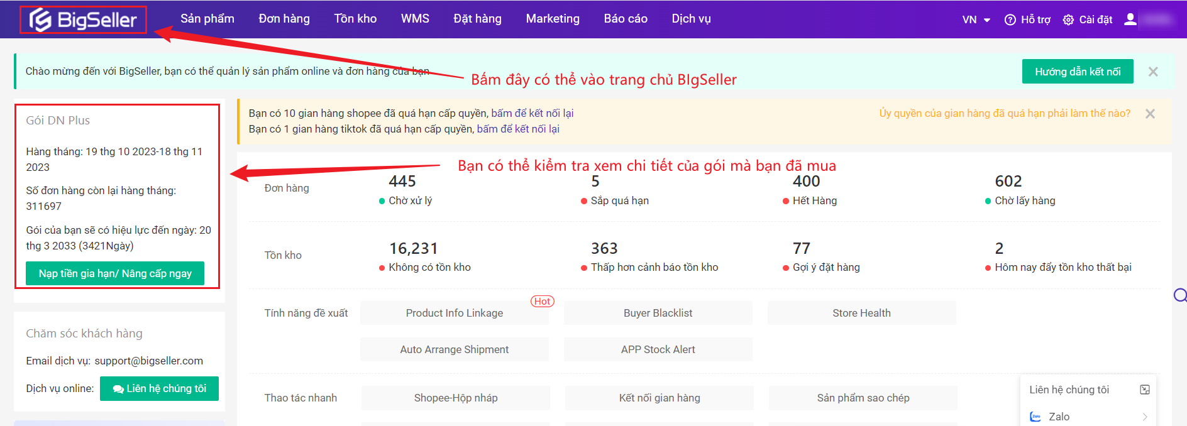The width and height of the screenshot is (1187, 426).
Task: Open the Dịch vụ menu
Action: pos(691,19)
